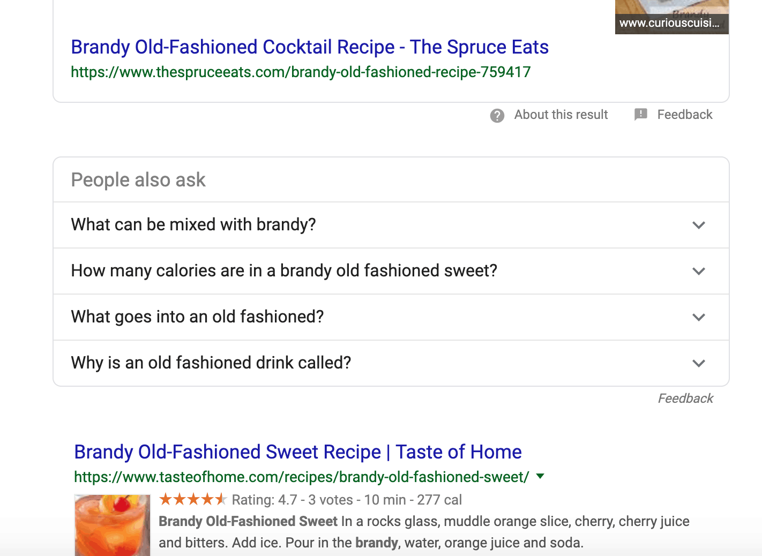Click the Feedback flag icon
The height and width of the screenshot is (556, 762).
point(641,115)
